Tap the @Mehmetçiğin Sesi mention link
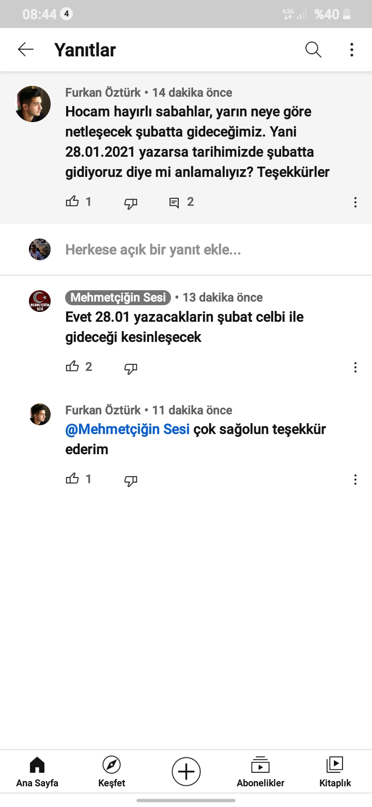This screenshot has height=807, width=372. (x=128, y=429)
